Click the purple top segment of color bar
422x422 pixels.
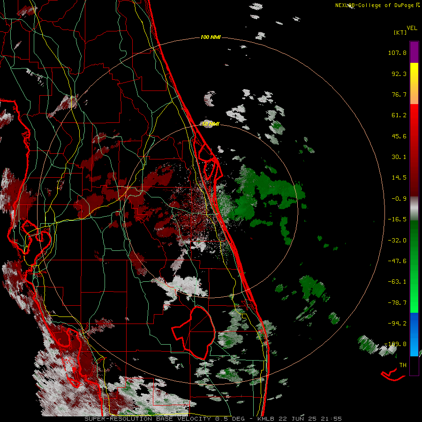414,52
